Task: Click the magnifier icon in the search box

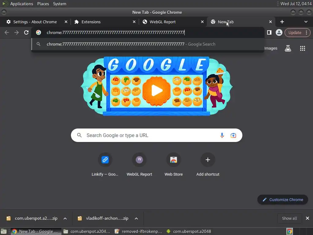Action: tap(79, 135)
